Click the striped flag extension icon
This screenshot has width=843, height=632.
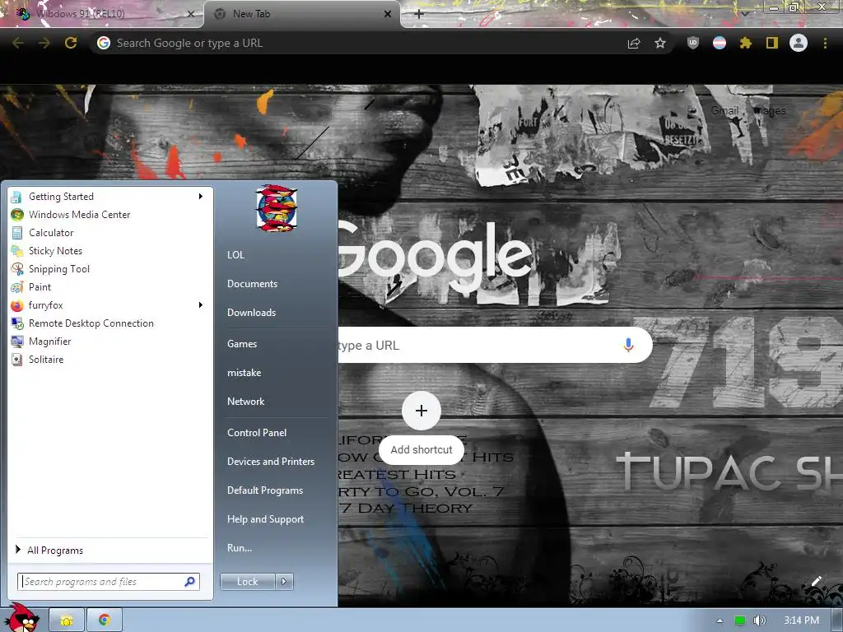click(720, 43)
